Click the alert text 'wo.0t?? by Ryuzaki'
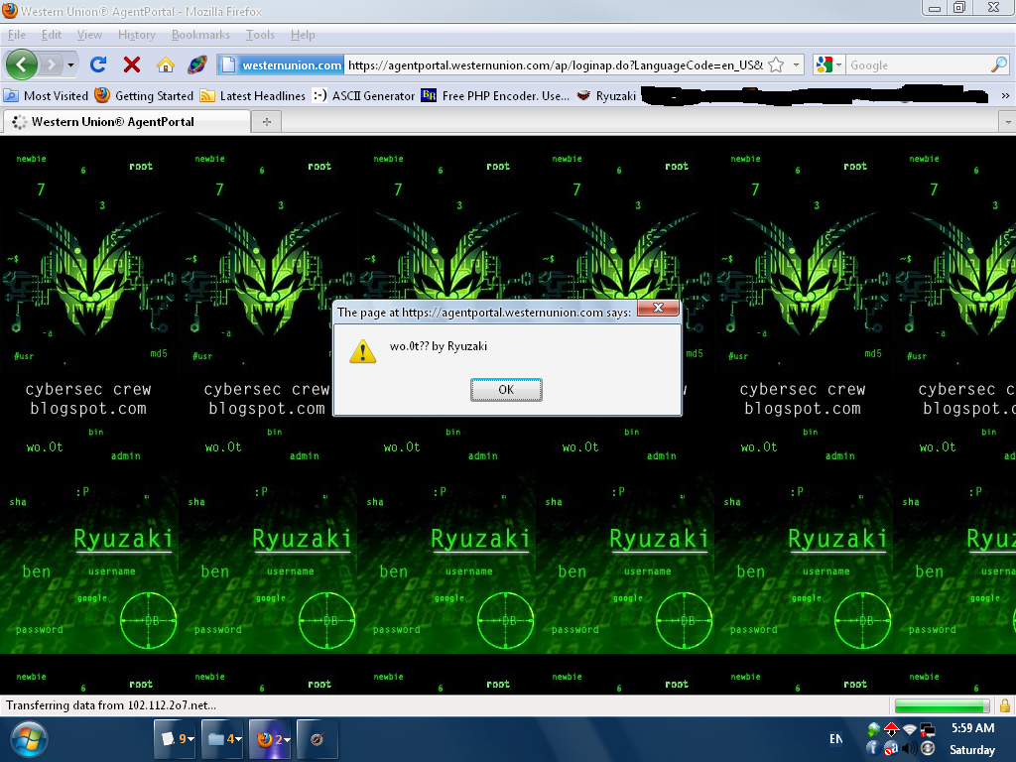This screenshot has width=1016, height=762. pyautogui.click(x=439, y=346)
